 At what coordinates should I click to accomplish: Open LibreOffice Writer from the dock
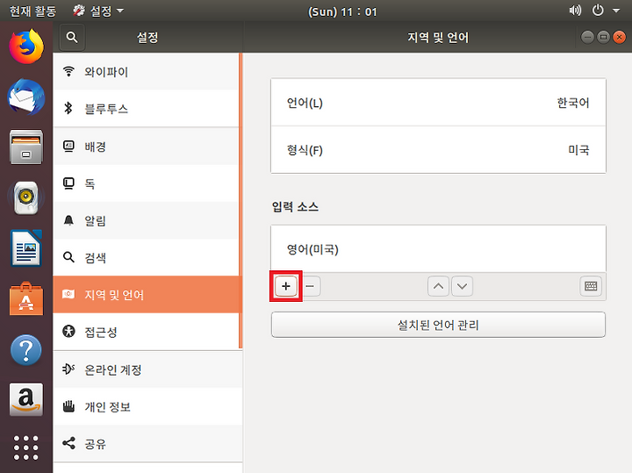pos(26,247)
